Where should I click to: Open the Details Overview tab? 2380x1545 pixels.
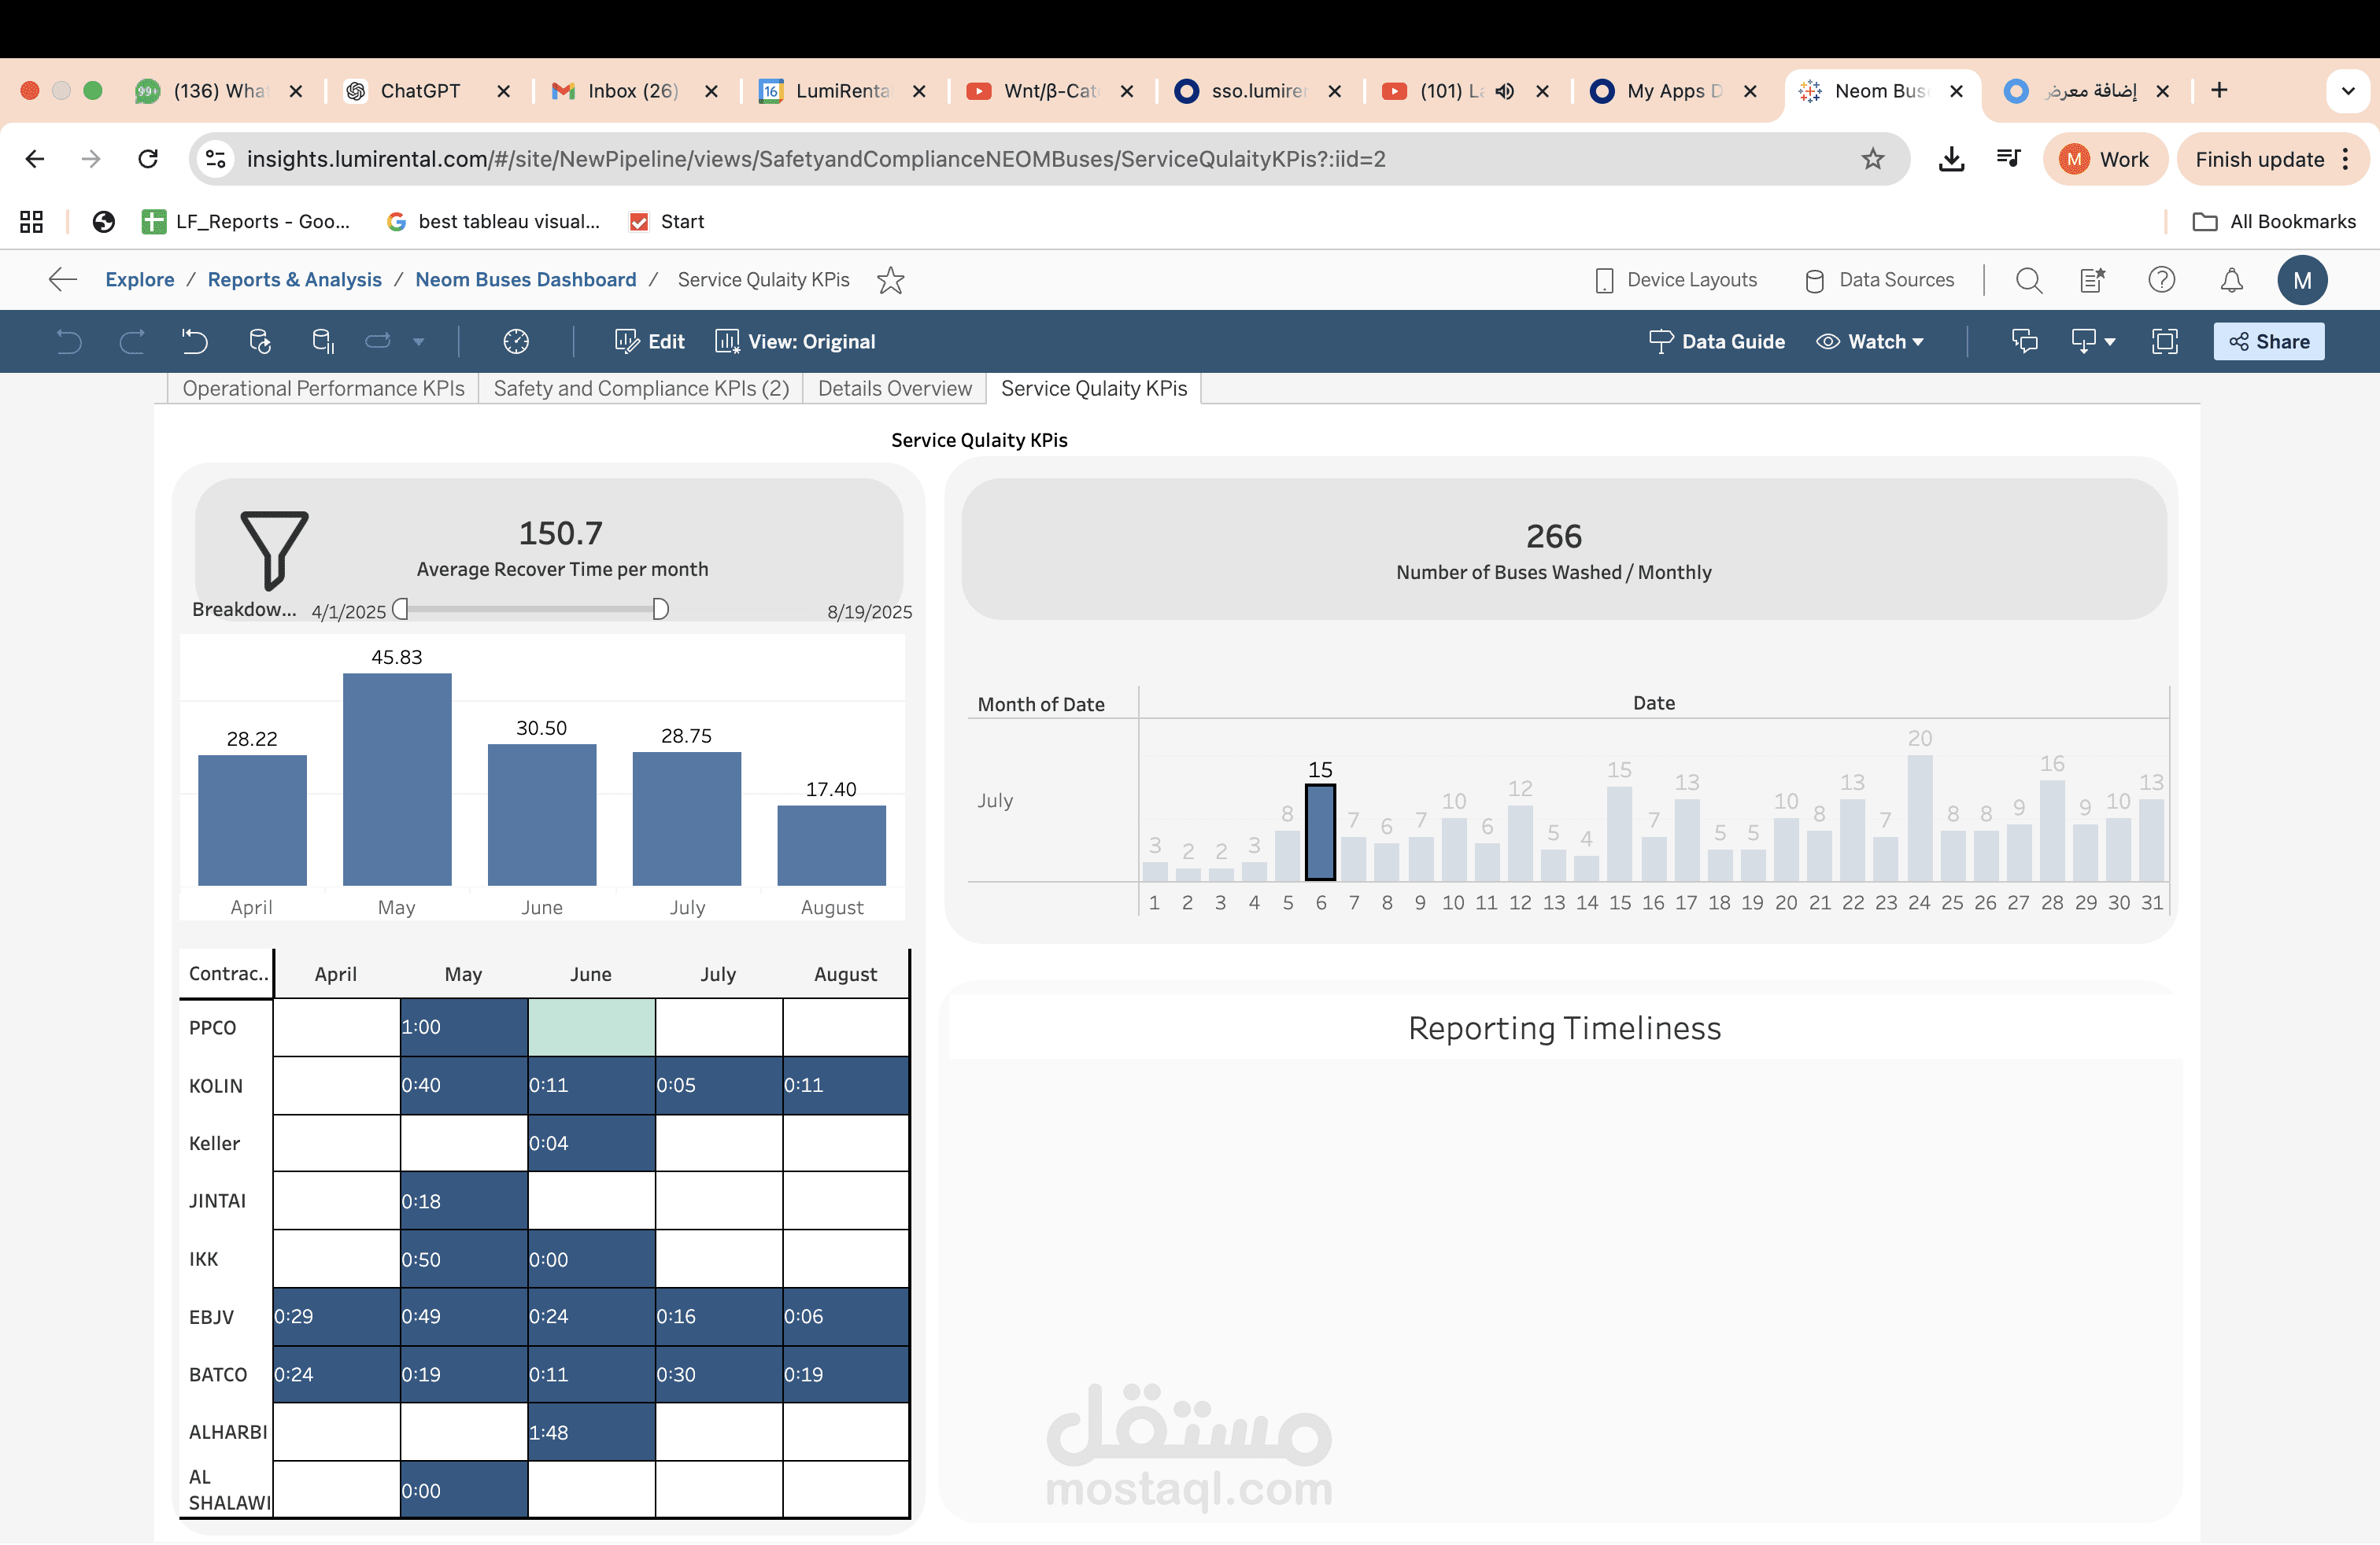pos(894,389)
